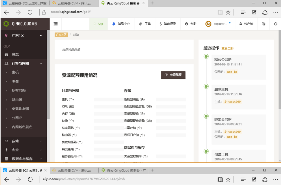Open 负载均衡器 in sidebar
Viewport: 281px width, 185px height.
(20, 109)
